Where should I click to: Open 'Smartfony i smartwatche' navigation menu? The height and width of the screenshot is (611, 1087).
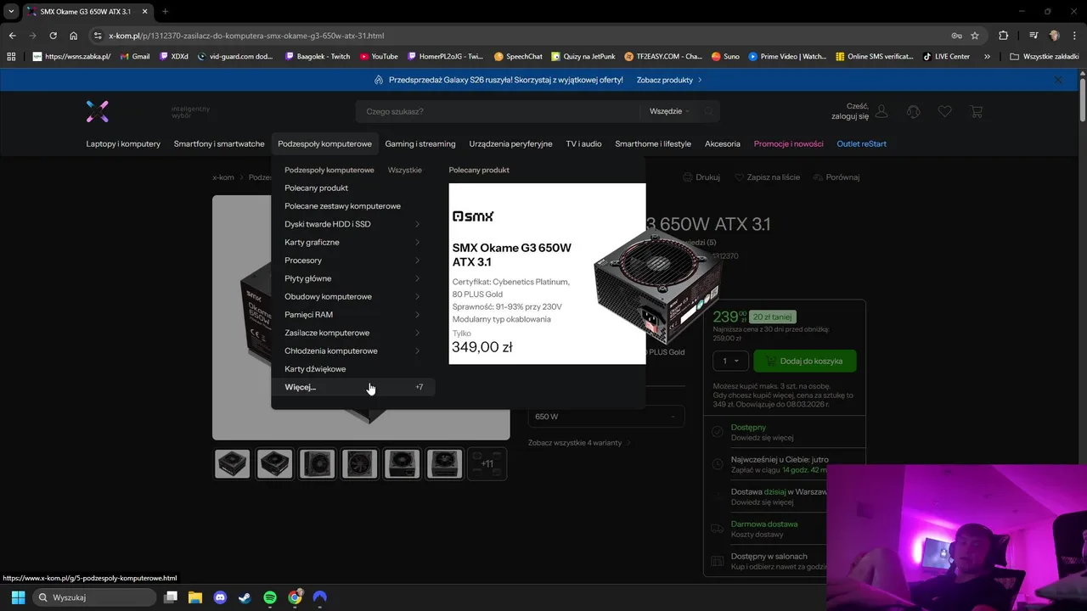point(219,143)
